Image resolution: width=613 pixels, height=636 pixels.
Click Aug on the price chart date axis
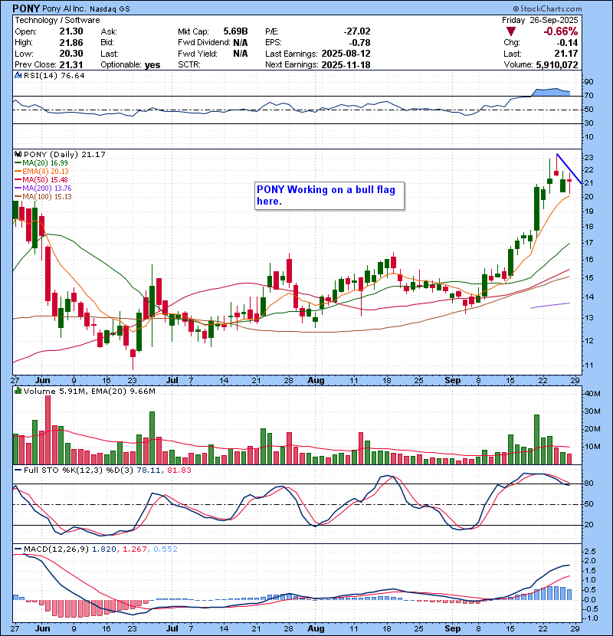pos(316,381)
